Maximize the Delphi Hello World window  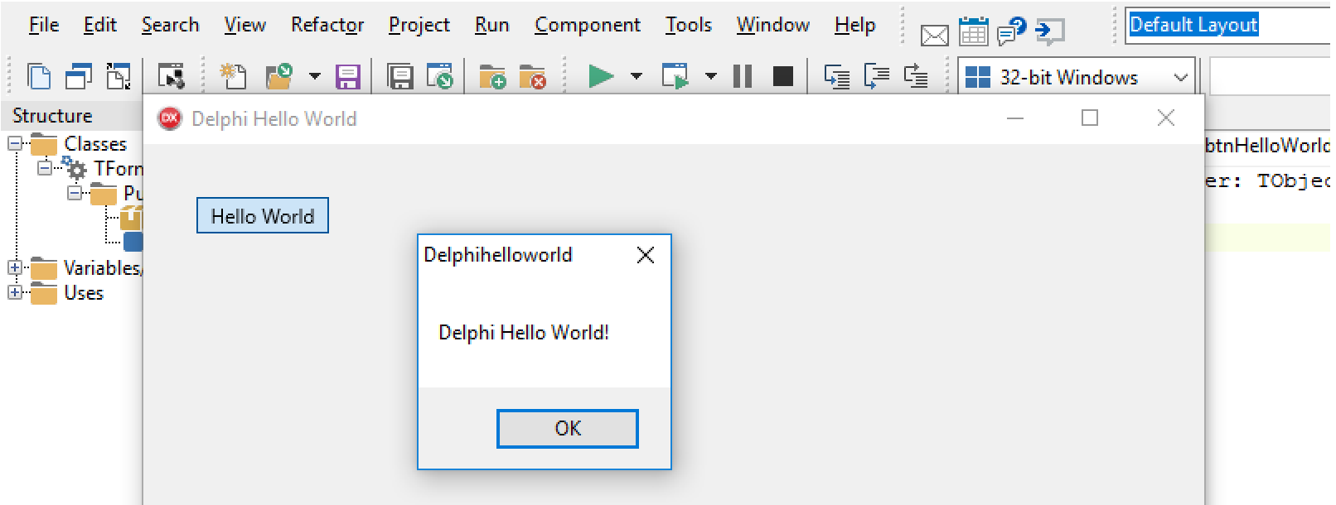click(1090, 118)
